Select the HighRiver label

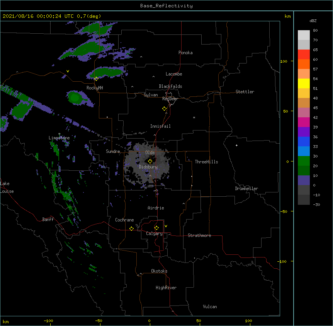click(166, 288)
